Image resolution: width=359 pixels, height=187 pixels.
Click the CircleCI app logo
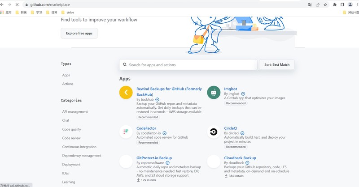[214, 132]
